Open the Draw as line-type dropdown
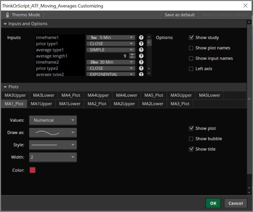Viewport: 253px width, 212px height. [x=53, y=133]
